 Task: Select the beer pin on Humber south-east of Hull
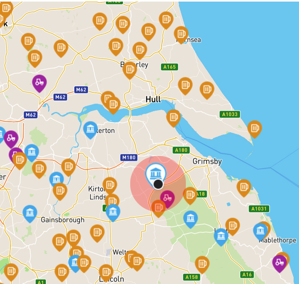click(x=174, y=117)
